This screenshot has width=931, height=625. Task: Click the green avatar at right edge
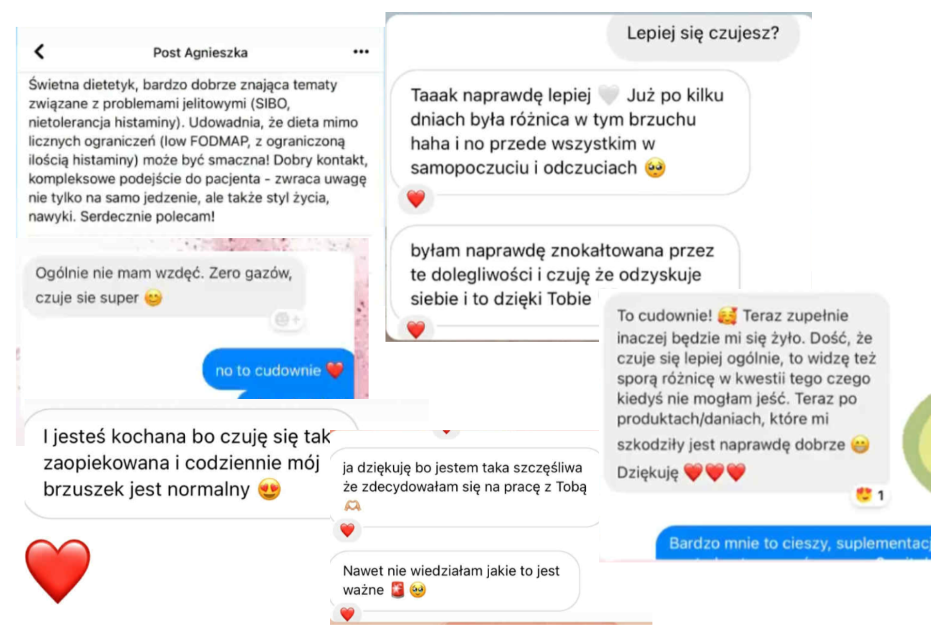tap(917, 442)
